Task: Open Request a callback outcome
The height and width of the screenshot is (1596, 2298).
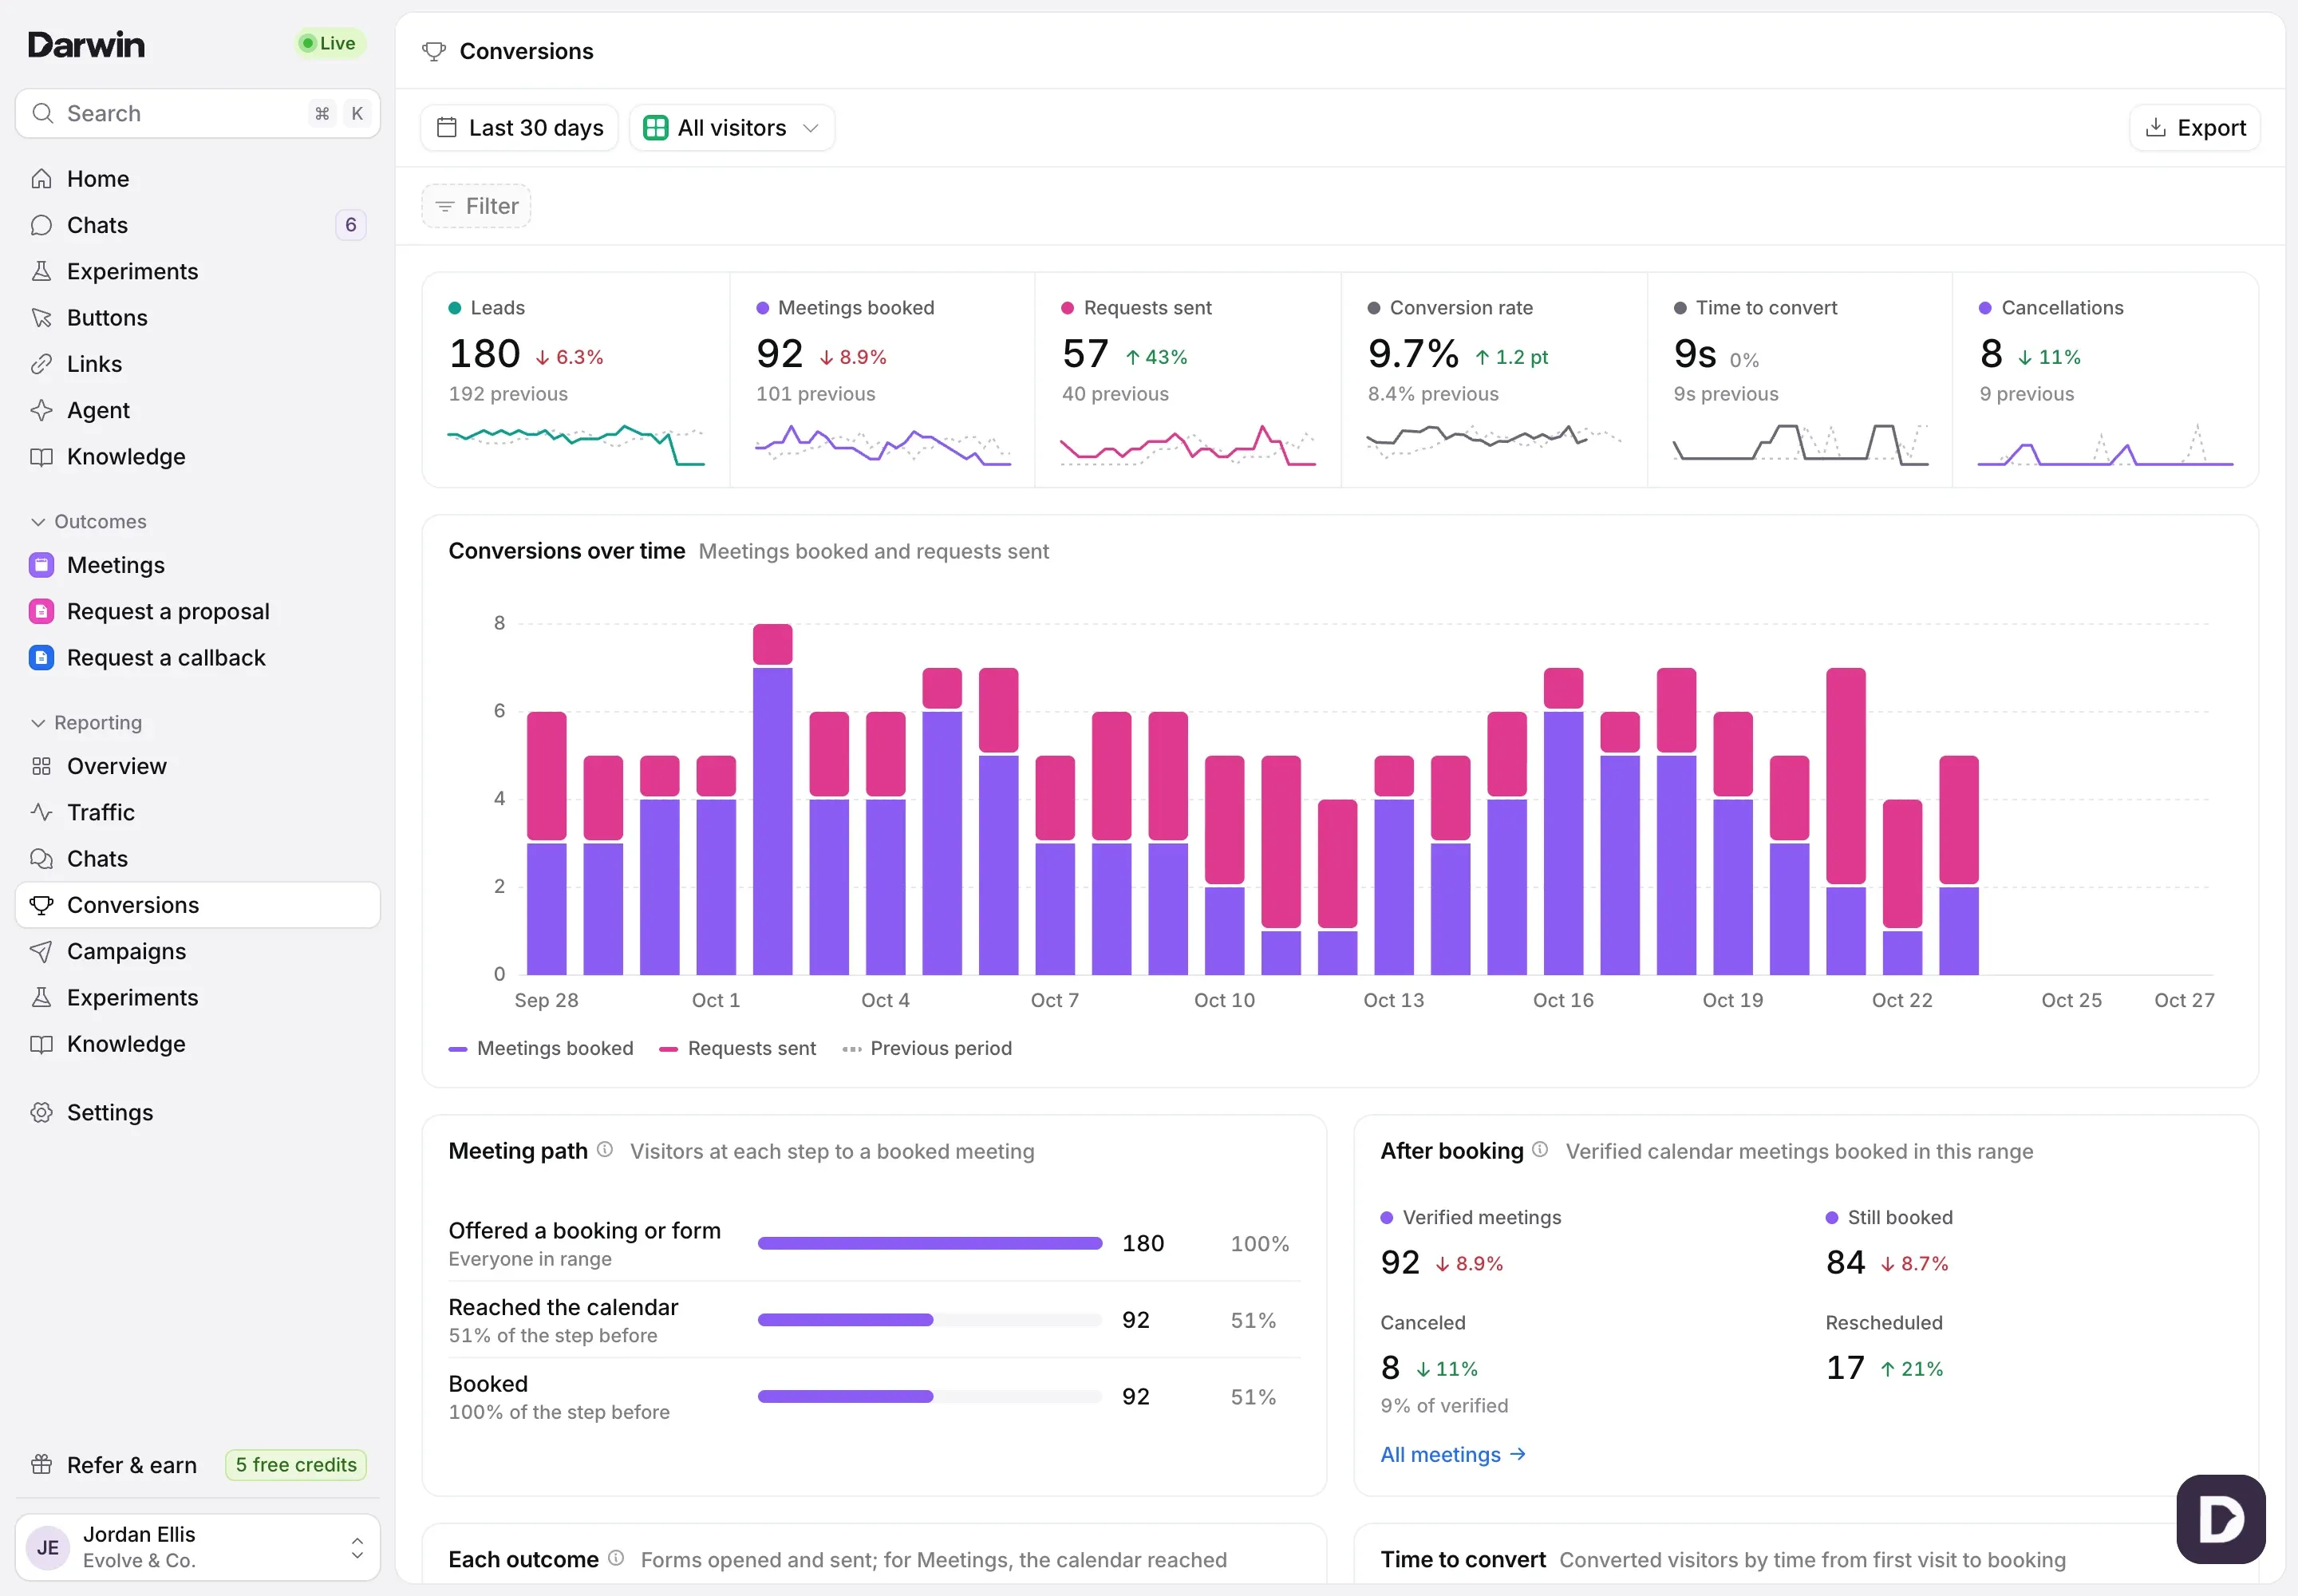Action: (x=197, y=658)
